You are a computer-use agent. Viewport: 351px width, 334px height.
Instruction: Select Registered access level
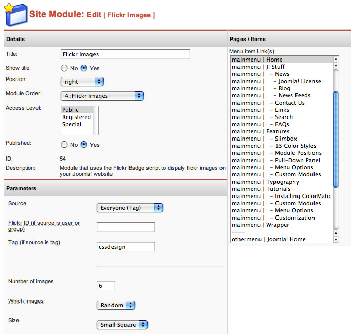(77, 117)
